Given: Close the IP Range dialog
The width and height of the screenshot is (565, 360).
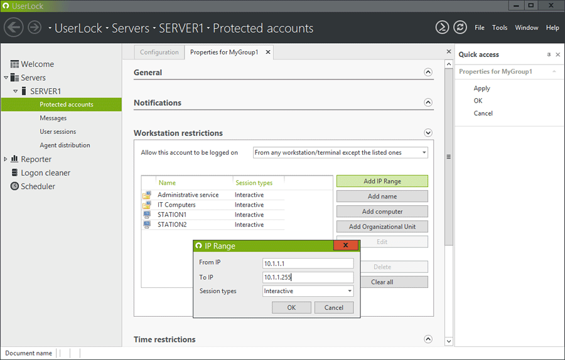Looking at the screenshot, I should [346, 246].
